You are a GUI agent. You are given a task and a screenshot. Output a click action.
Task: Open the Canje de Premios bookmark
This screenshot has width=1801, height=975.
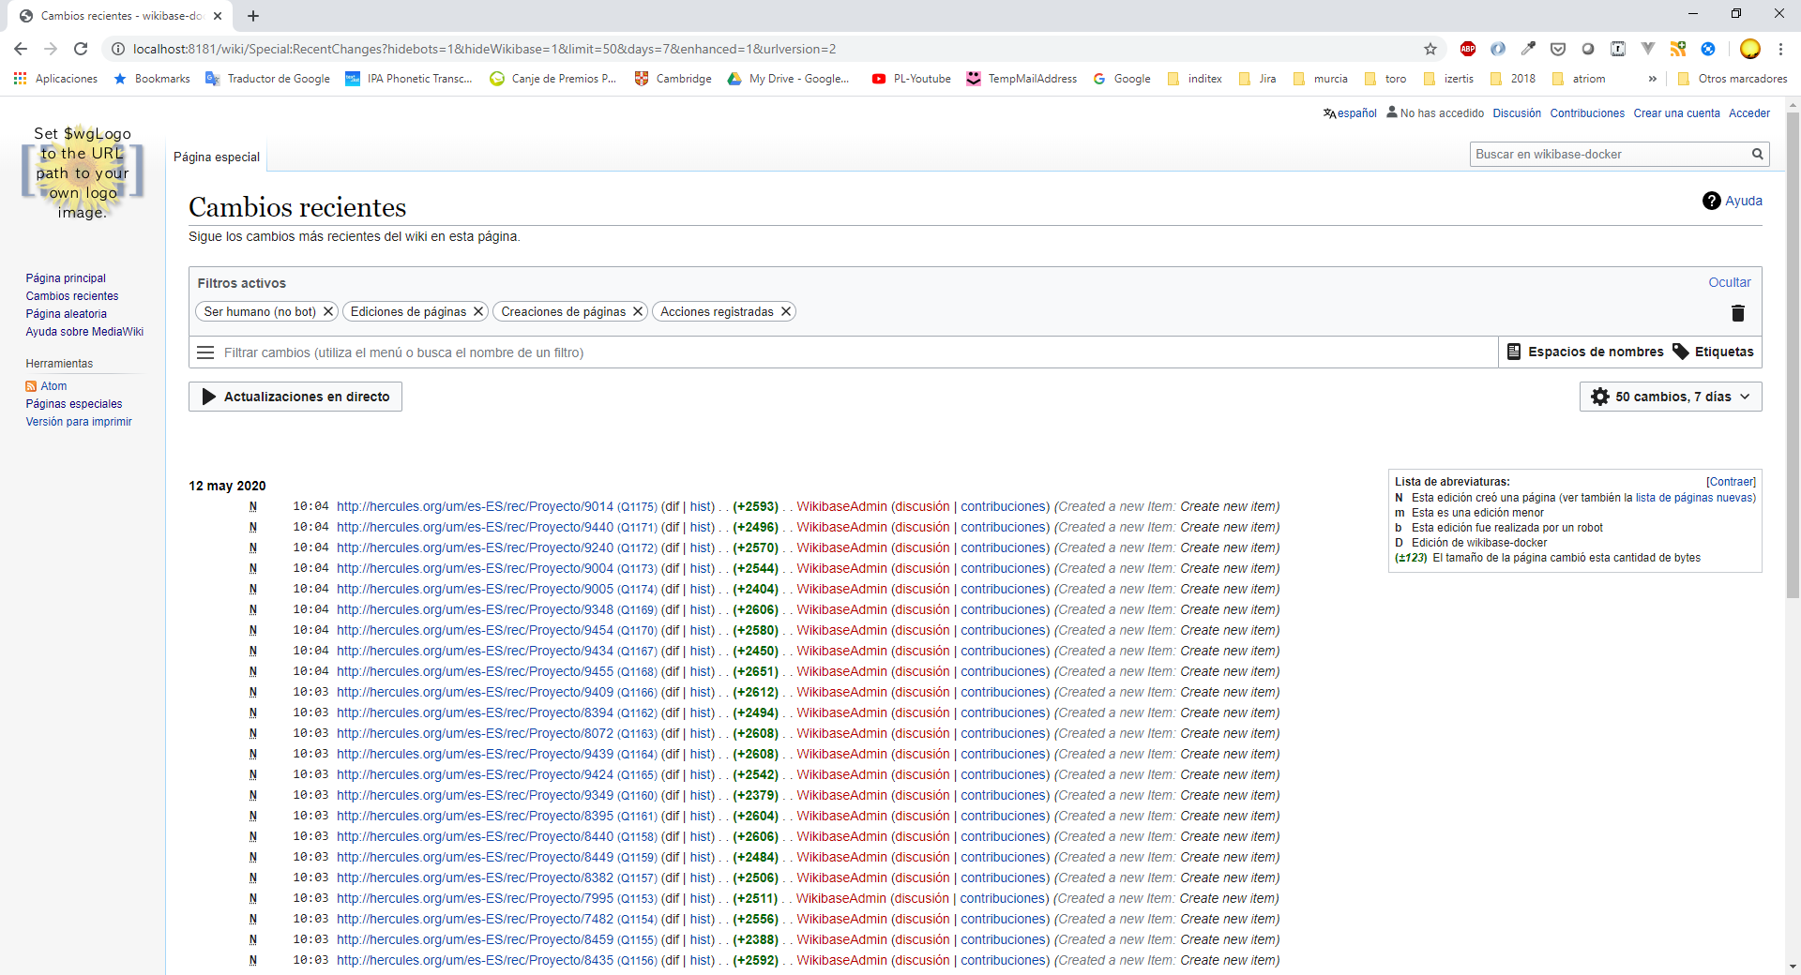[x=553, y=79]
